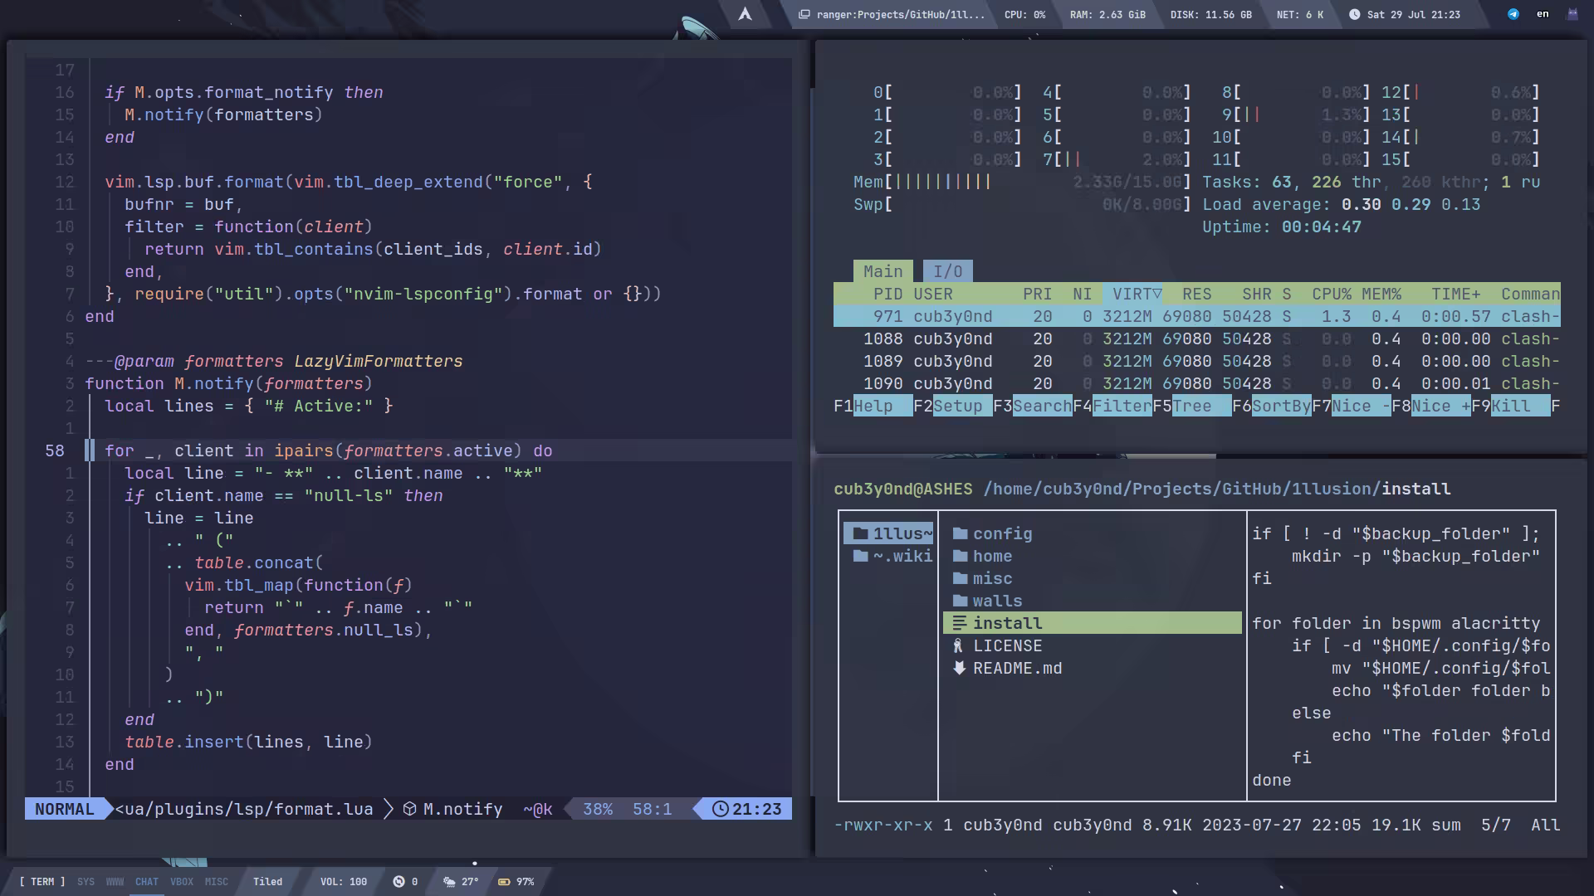Image resolution: width=1594 pixels, height=896 pixels.
Task: Switch to CHAT workspace
Action: tap(147, 882)
